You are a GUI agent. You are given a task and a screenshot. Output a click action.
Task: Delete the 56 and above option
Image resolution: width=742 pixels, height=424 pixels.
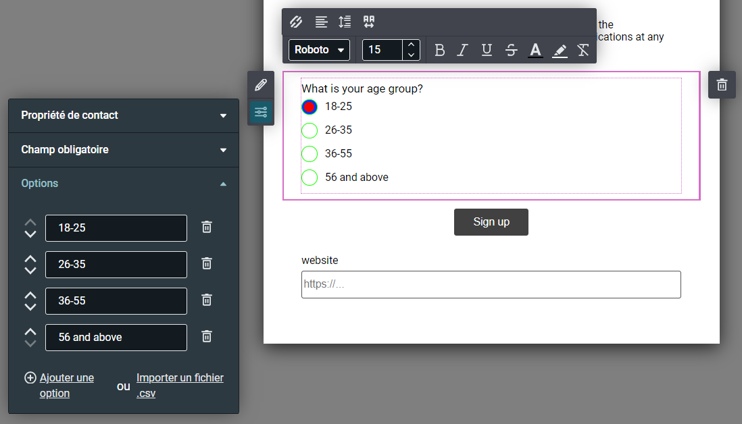[x=207, y=336]
